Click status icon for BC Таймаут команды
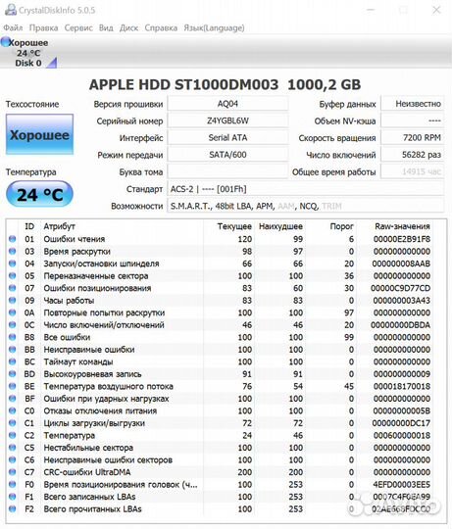The image size is (452, 529). tap(13, 361)
